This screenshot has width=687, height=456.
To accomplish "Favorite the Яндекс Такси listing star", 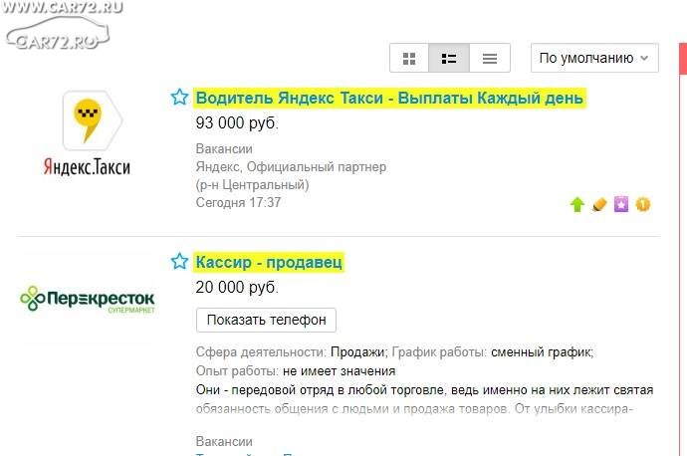I will pos(179,98).
